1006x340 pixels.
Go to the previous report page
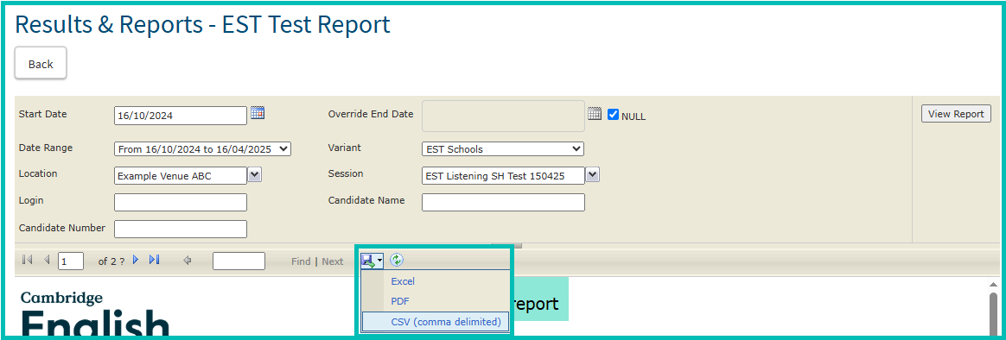coord(46,260)
